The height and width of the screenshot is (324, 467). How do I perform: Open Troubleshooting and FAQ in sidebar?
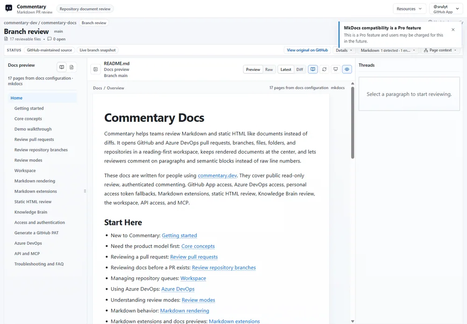[x=39, y=264]
